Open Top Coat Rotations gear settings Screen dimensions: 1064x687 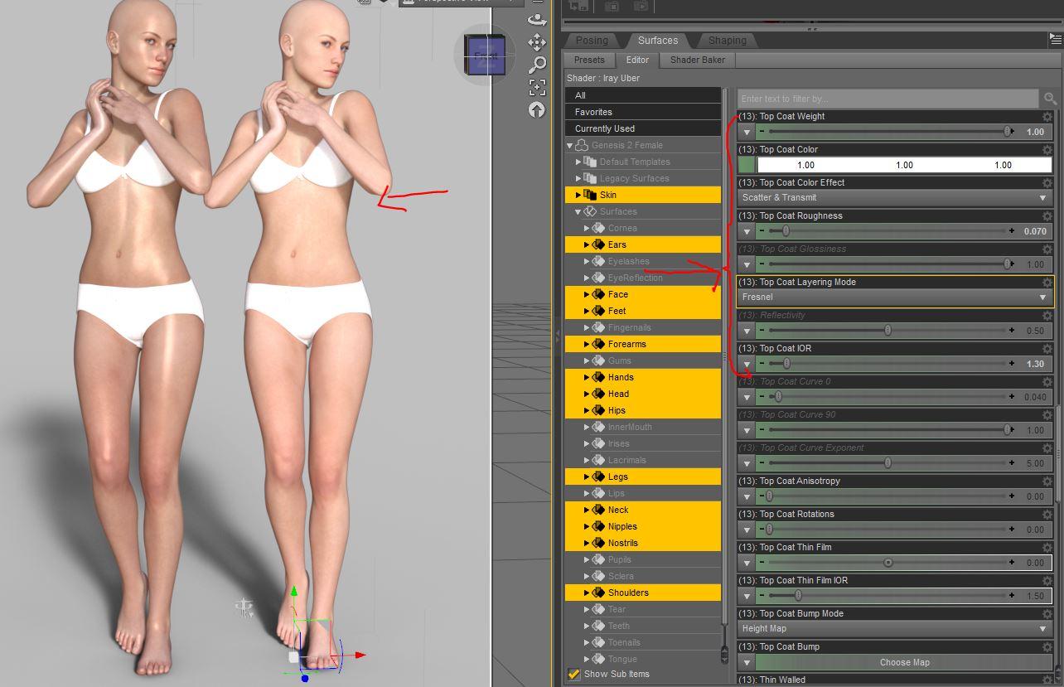click(1047, 515)
